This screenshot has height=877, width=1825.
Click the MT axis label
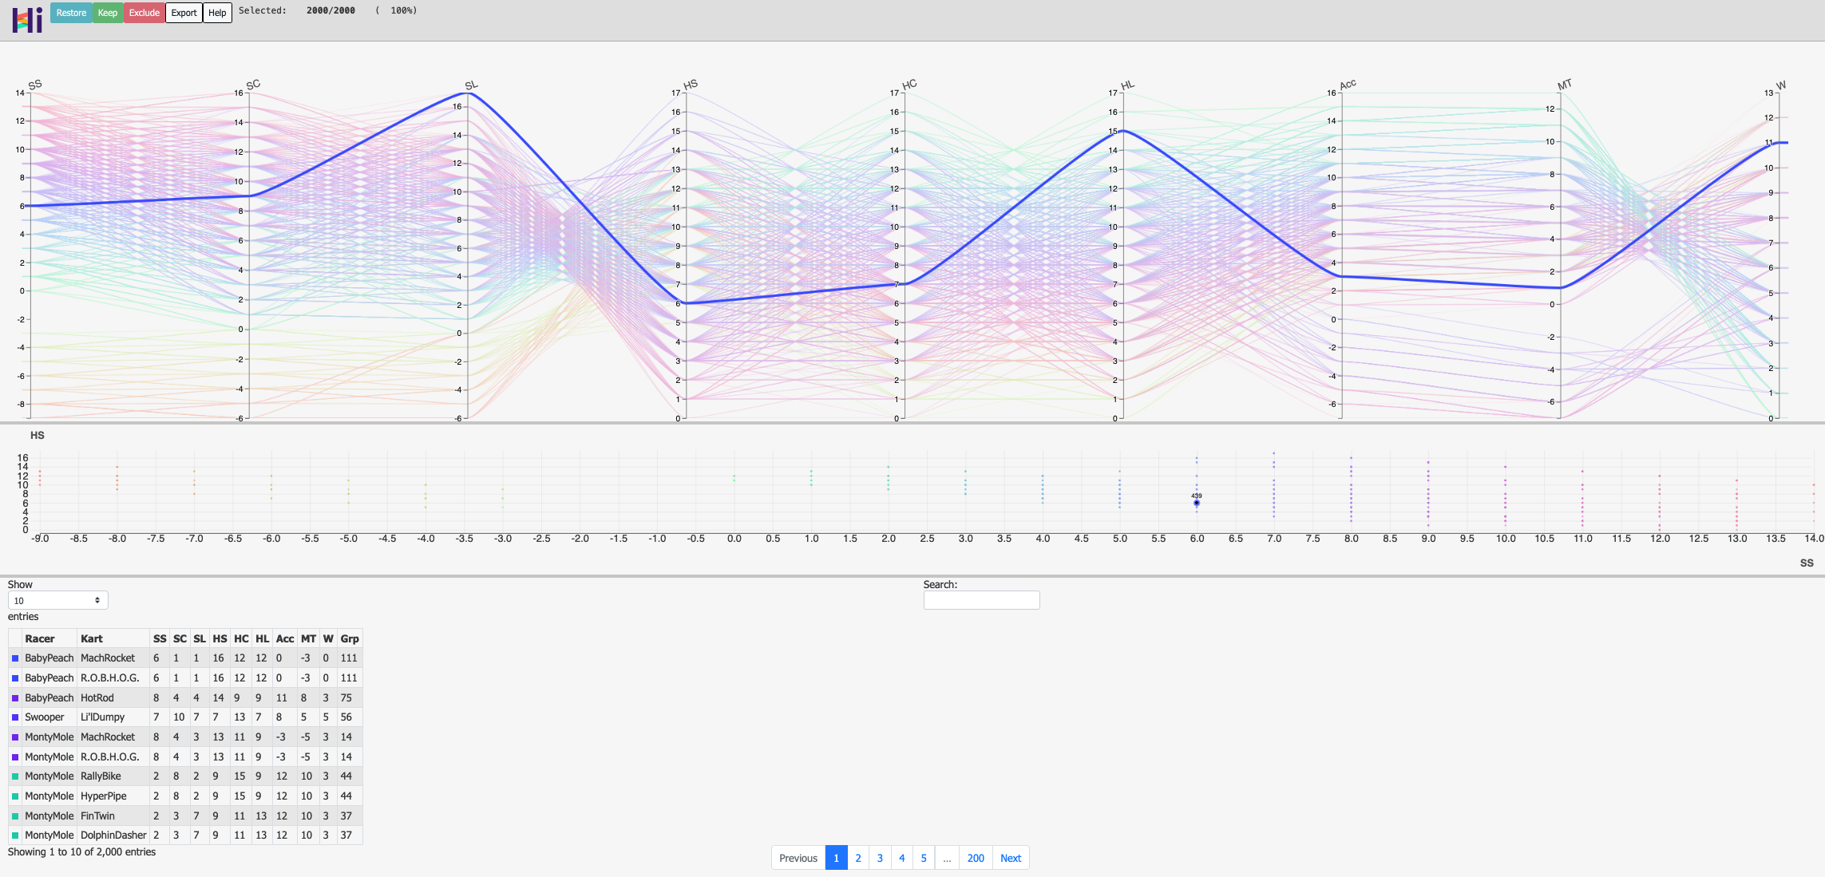(1565, 85)
